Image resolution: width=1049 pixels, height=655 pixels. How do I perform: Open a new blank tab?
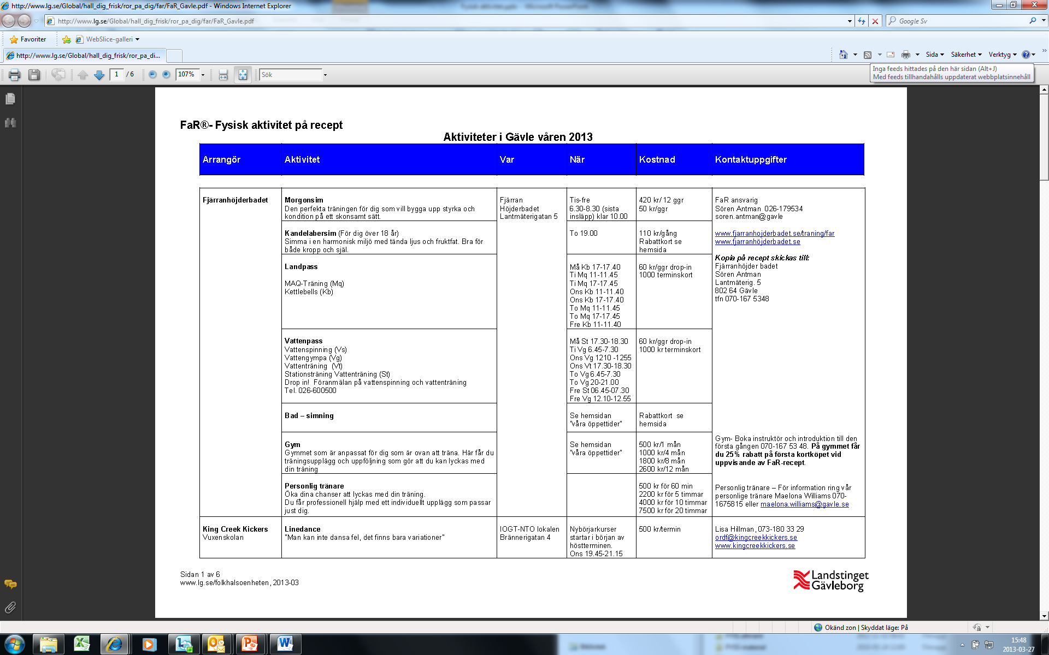(x=174, y=56)
